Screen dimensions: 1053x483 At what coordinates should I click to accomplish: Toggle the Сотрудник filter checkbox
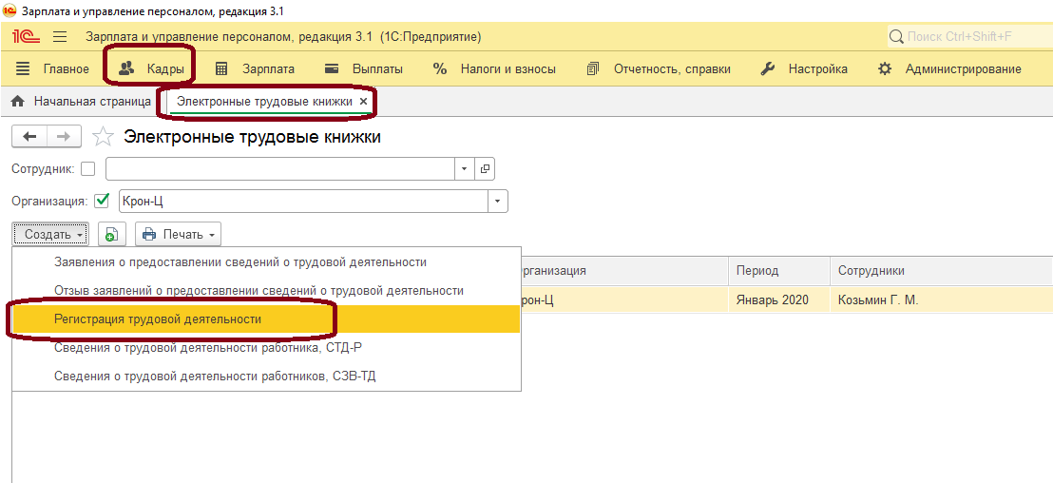point(88,169)
